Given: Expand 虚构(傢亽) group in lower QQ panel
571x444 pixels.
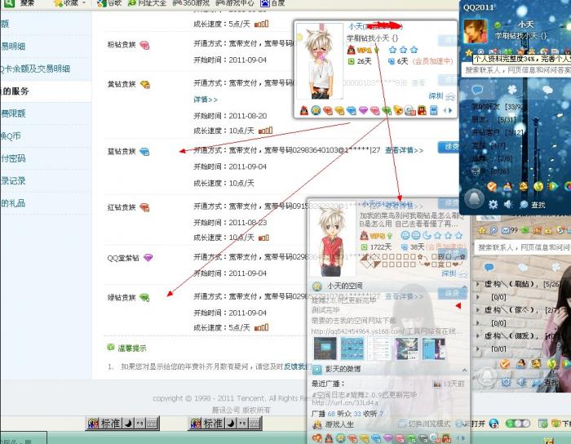Looking at the screenshot, I should tap(477, 310).
